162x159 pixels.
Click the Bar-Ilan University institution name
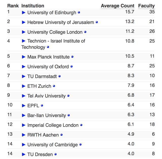coord(47,115)
